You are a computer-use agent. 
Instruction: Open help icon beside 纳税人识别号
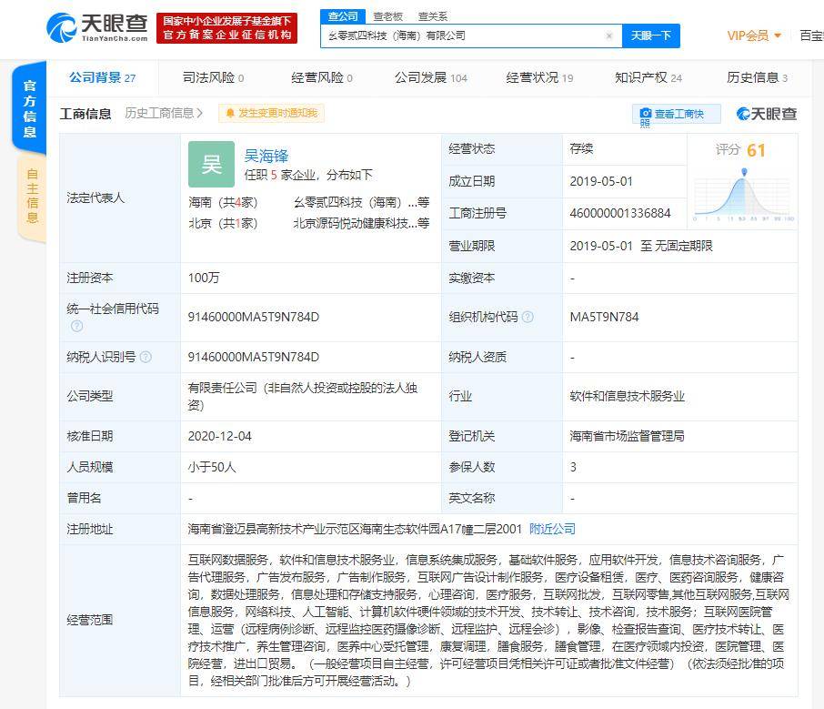pyautogui.click(x=146, y=357)
